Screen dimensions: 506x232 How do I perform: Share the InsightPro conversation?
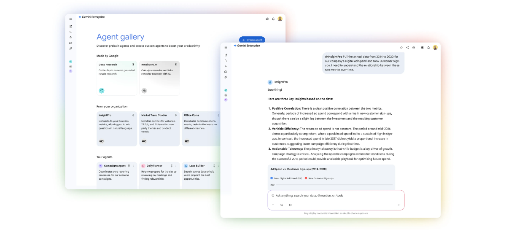click(x=407, y=48)
